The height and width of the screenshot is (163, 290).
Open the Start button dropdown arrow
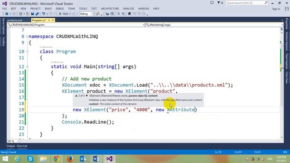click(70, 14)
